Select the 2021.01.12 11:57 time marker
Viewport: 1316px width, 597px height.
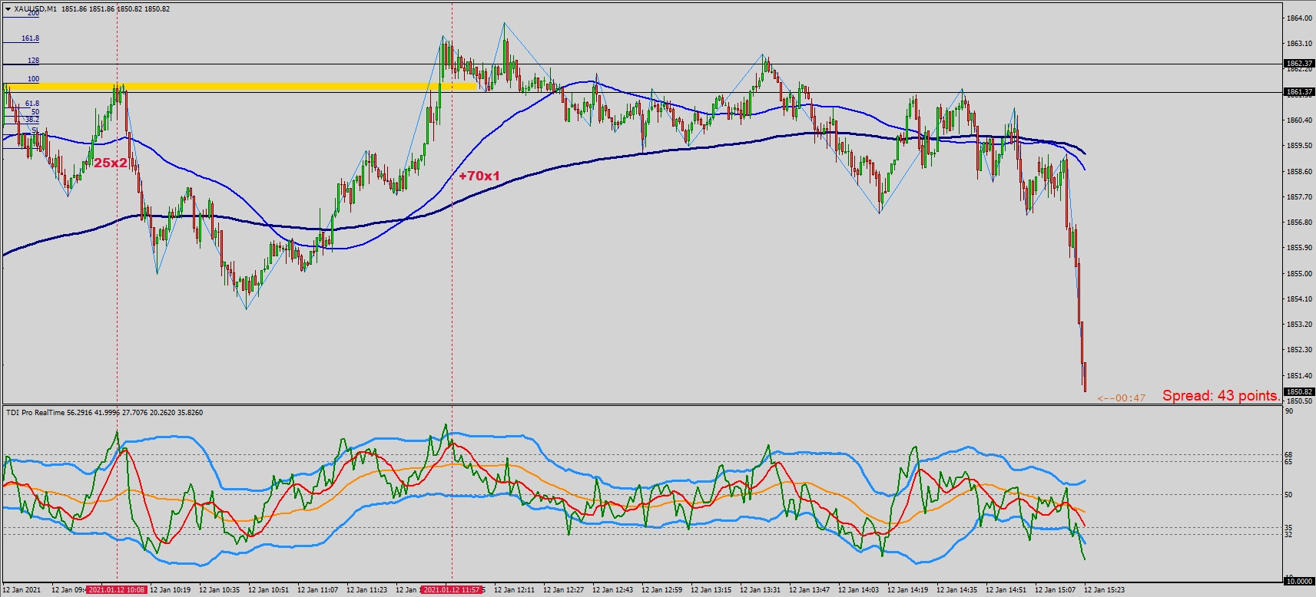452,590
